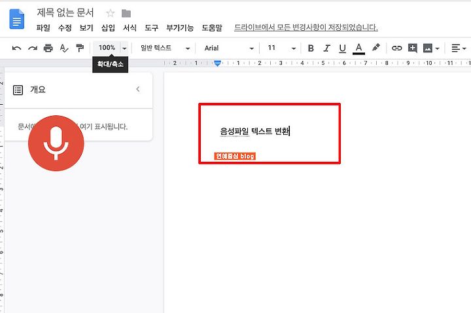The height and width of the screenshot is (313, 471).
Task: Open the font size 11 dropdown
Action: click(x=281, y=48)
